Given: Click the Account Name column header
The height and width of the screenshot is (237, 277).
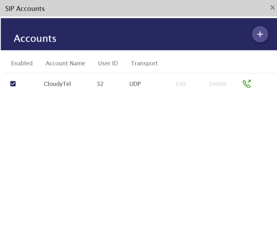Looking at the screenshot, I should [65, 63].
